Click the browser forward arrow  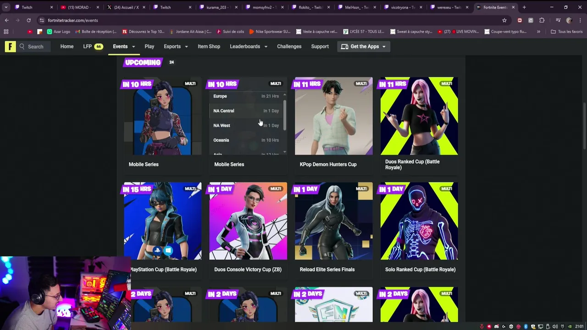click(x=17, y=20)
